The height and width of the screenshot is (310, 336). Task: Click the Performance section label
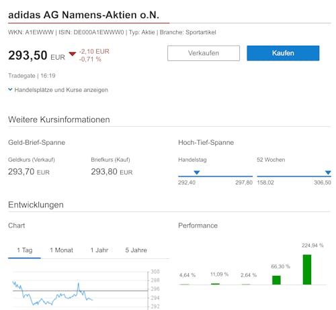[x=198, y=225]
